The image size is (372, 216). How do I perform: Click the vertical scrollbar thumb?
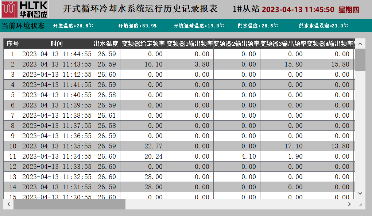pos(360,60)
